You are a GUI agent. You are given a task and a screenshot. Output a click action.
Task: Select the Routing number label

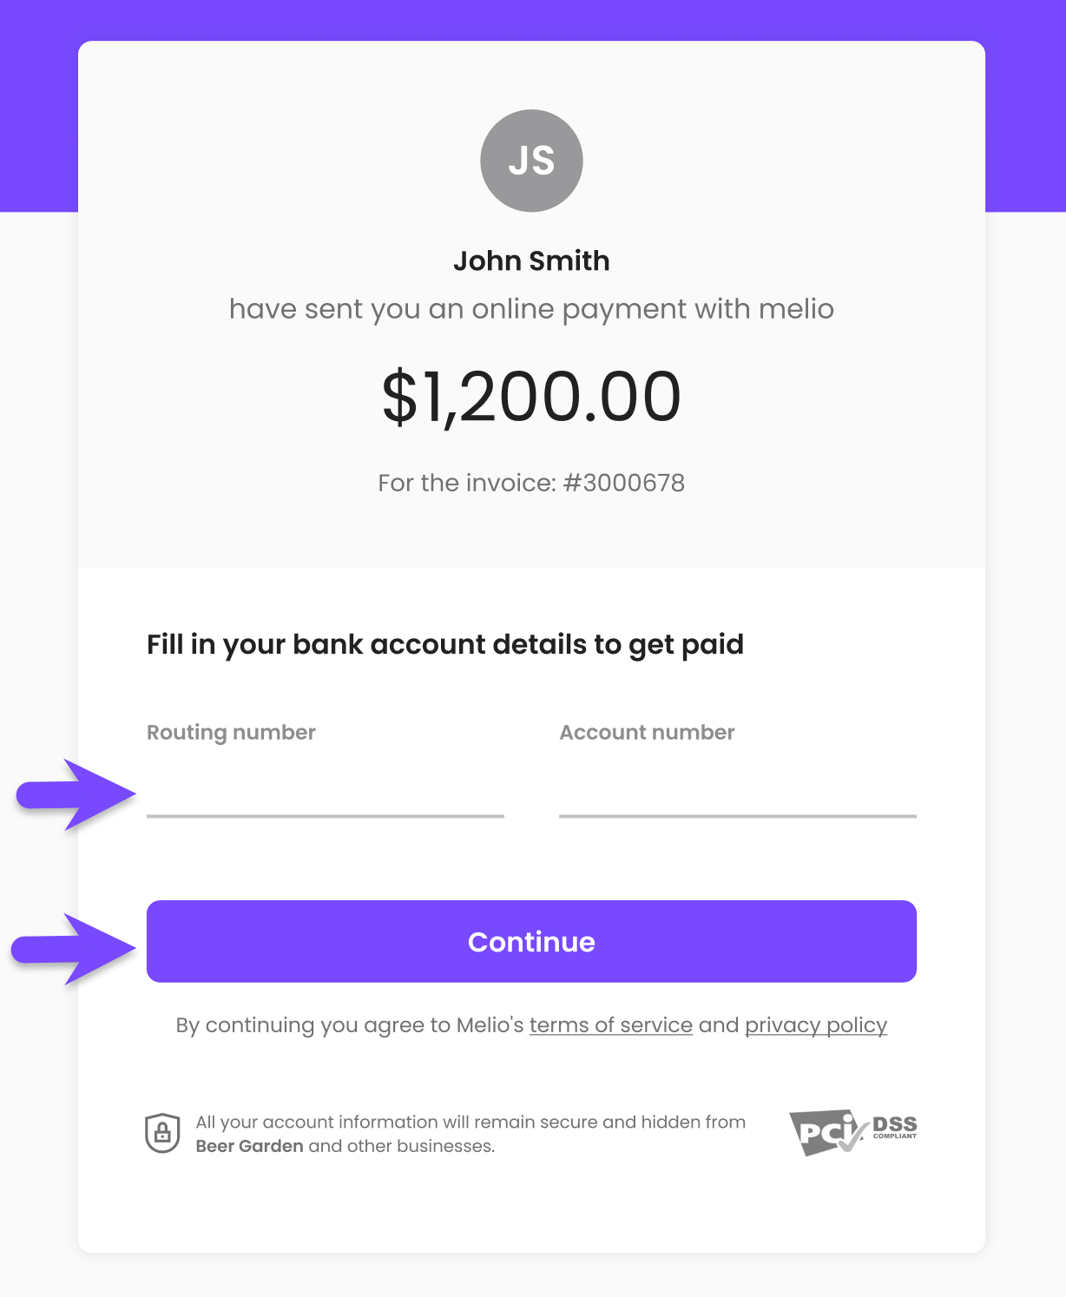click(230, 732)
